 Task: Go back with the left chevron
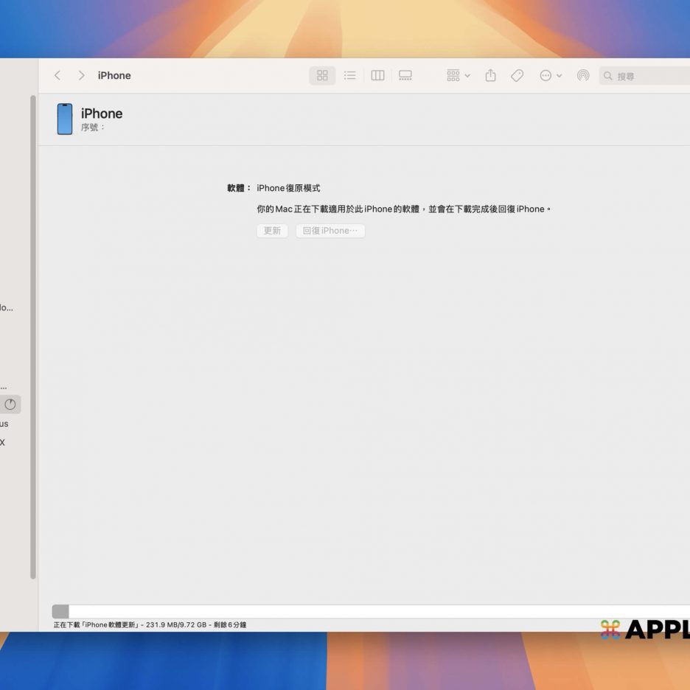57,75
